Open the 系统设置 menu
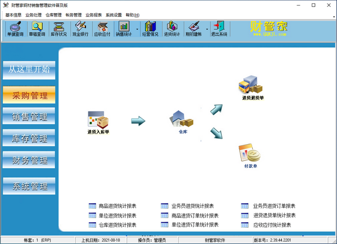 pyautogui.click(x=113, y=15)
